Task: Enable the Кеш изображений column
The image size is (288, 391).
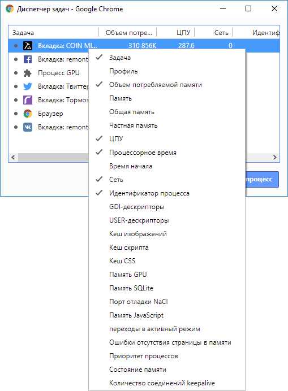Action: click(x=167, y=234)
